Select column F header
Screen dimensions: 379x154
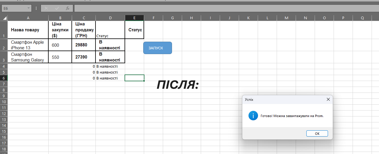154,18
